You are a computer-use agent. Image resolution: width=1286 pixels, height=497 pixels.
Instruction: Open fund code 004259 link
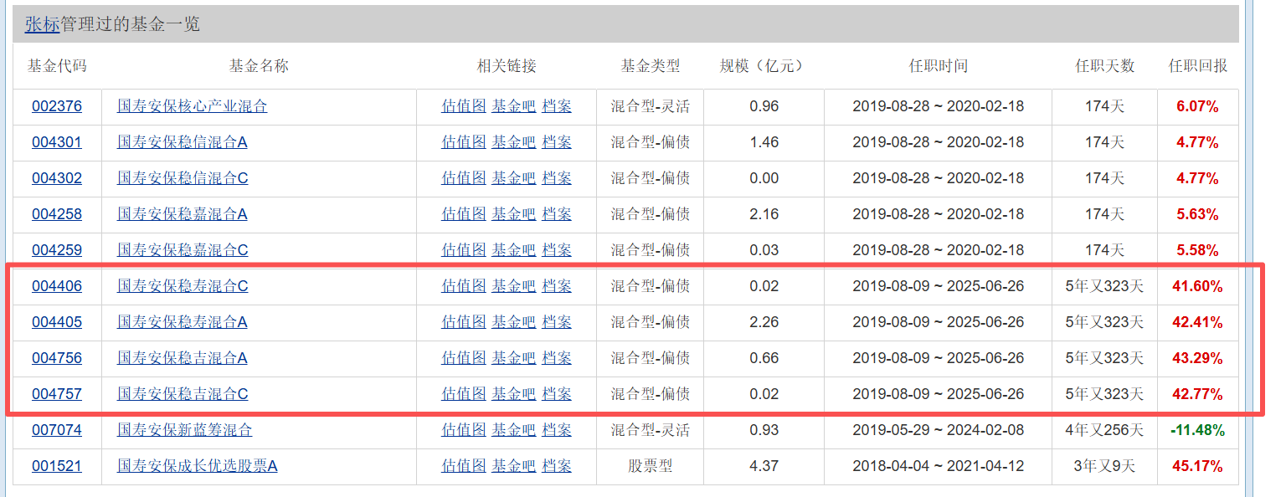tap(57, 250)
